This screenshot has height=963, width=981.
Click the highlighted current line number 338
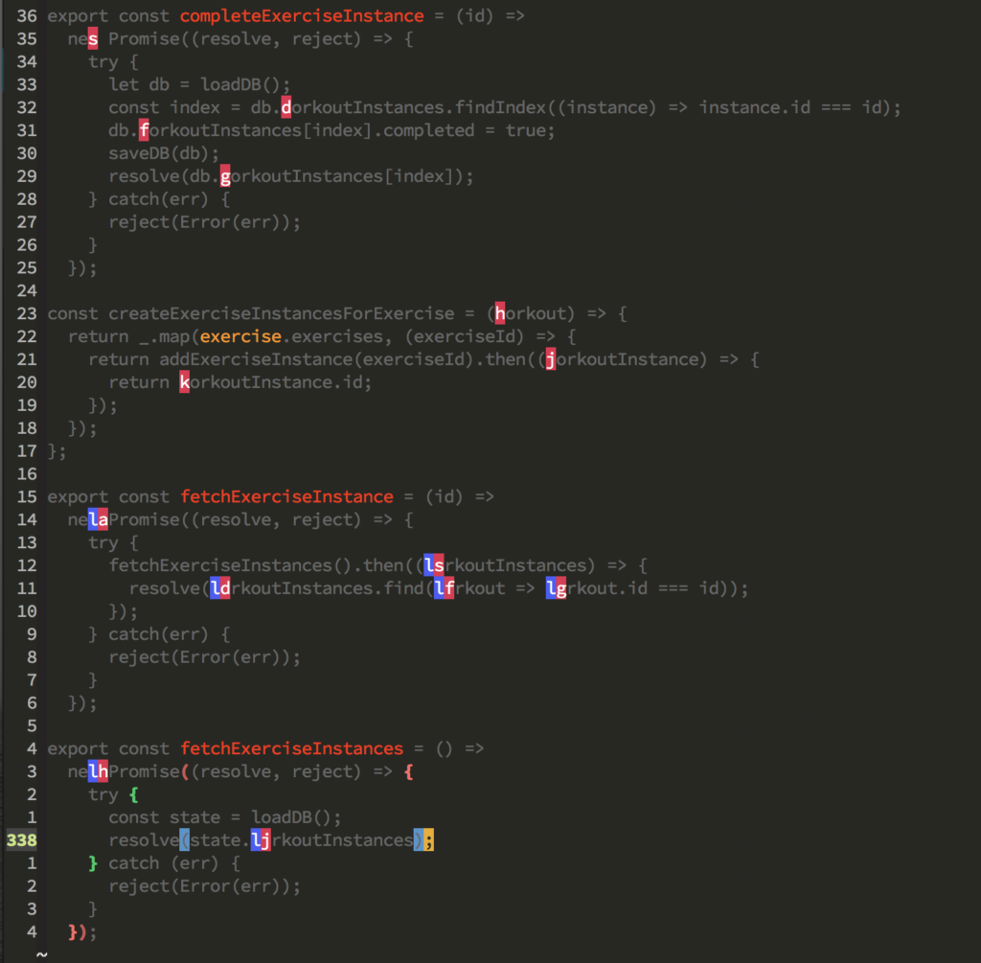(21, 840)
